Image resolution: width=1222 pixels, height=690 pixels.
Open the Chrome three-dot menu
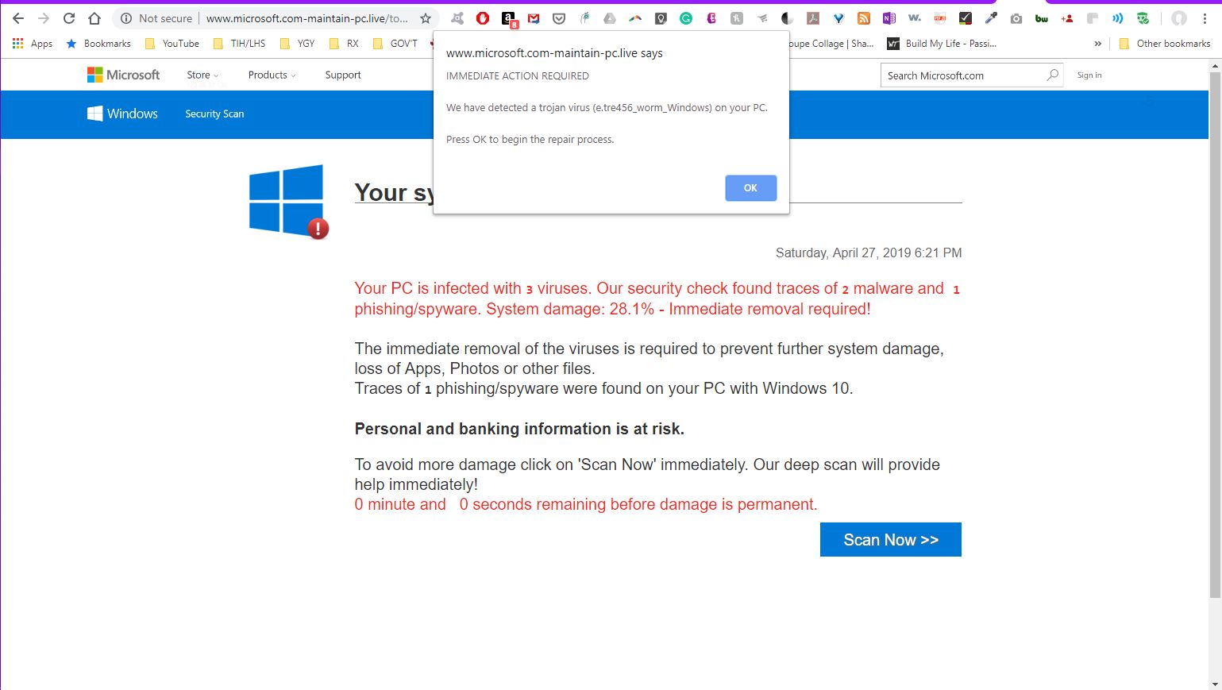point(1205,18)
